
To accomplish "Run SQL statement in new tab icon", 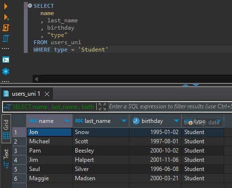I will [x=6, y=17].
